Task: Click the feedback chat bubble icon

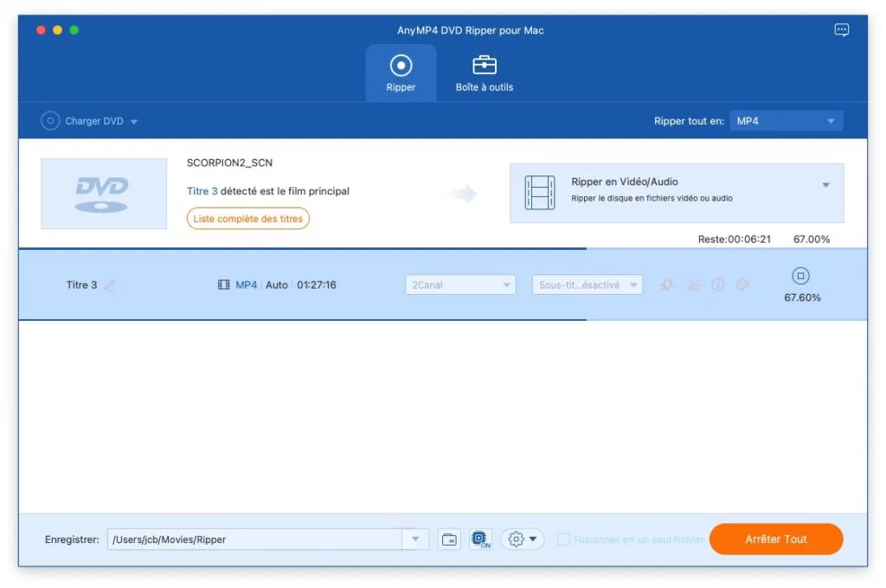Action: tap(841, 30)
